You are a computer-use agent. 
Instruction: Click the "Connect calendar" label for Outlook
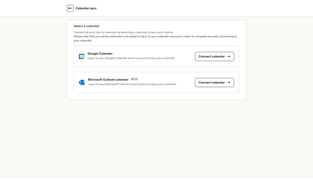(211, 83)
